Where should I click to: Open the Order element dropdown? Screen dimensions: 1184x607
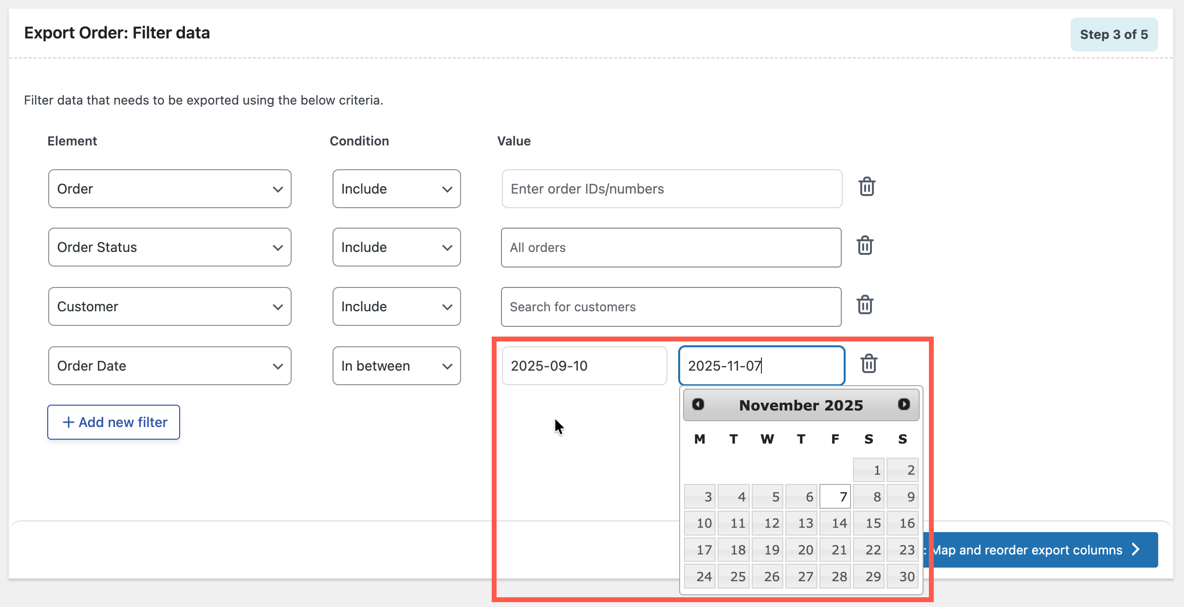pyautogui.click(x=169, y=189)
